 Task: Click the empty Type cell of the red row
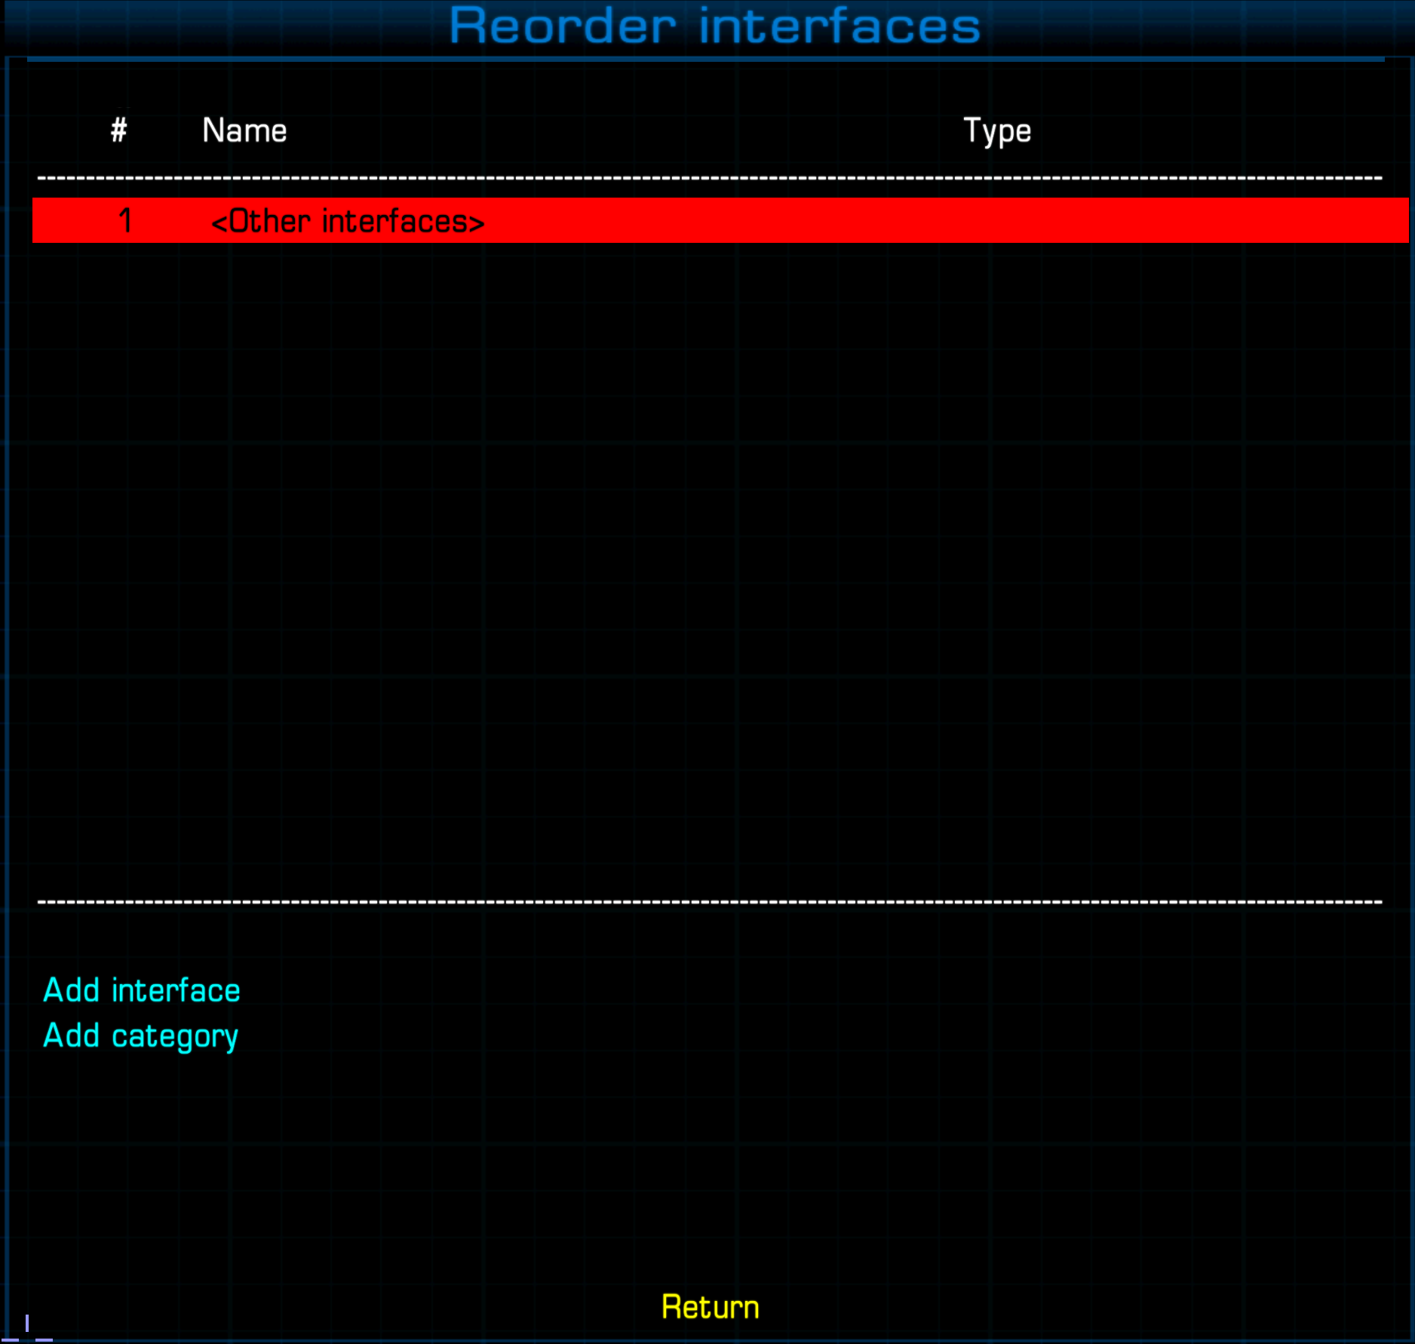point(996,221)
